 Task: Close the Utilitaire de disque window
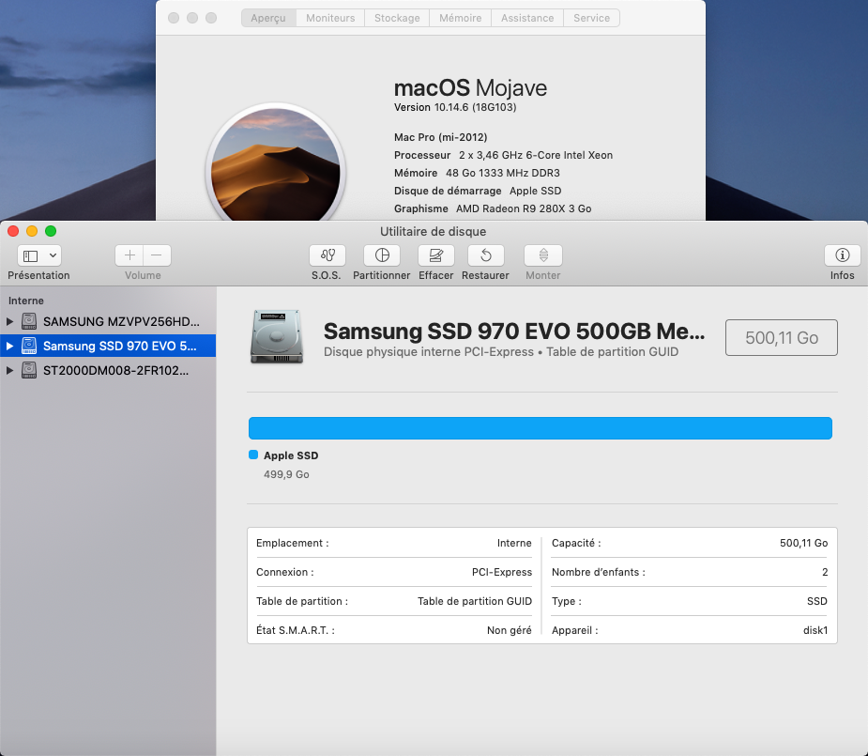[x=13, y=231]
